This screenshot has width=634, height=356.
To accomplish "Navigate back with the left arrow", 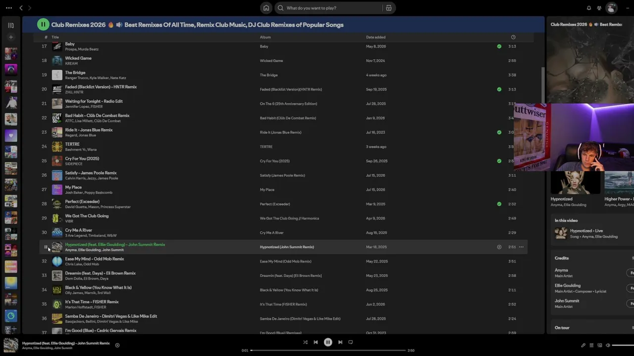I will click(21, 8).
